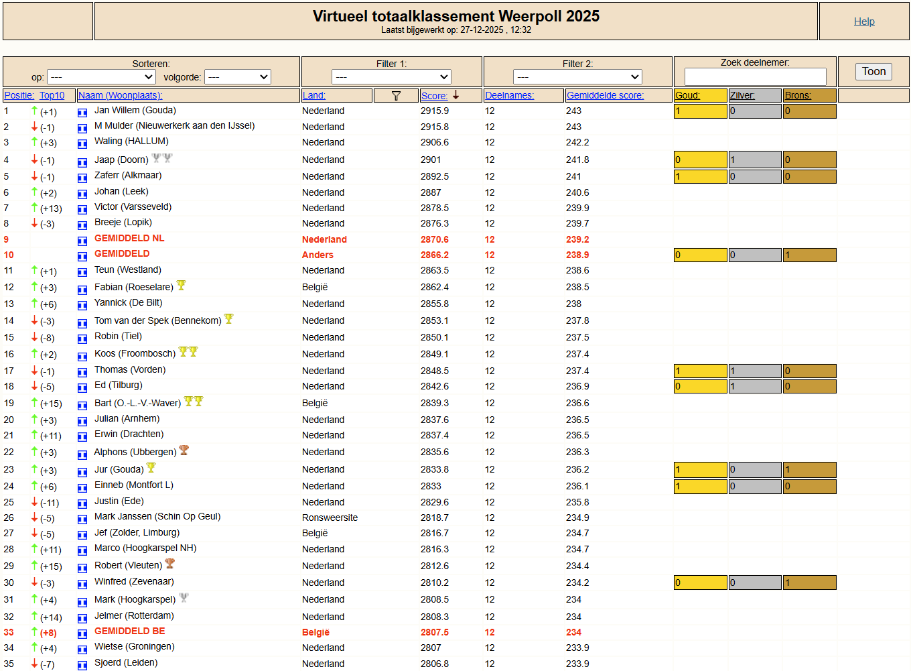
Task: Open the Help link
Action: [x=864, y=21]
